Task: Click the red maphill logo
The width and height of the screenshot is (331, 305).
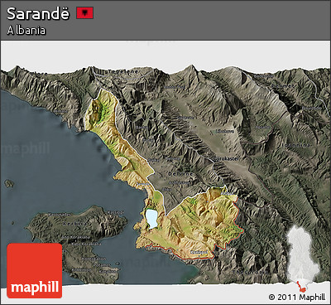Action: point(35,270)
